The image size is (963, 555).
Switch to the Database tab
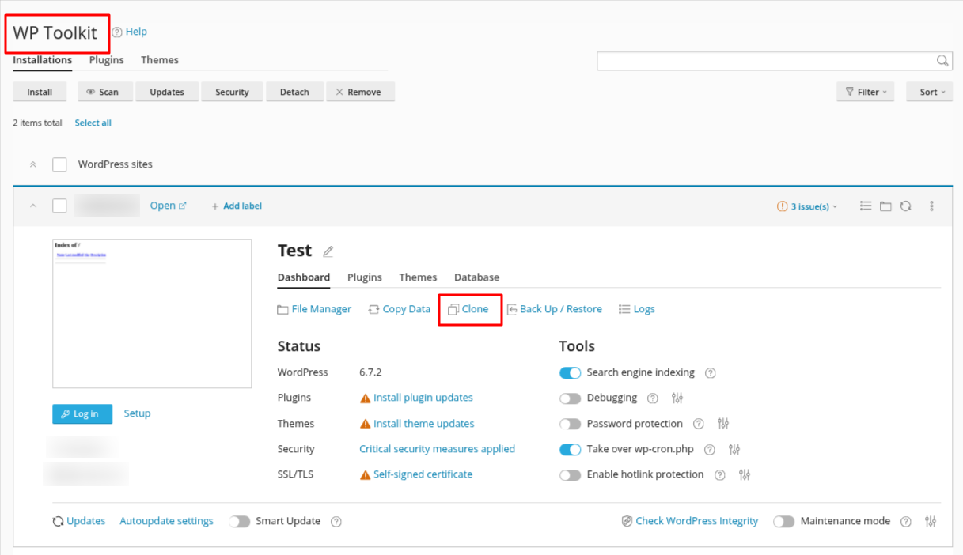click(x=476, y=277)
